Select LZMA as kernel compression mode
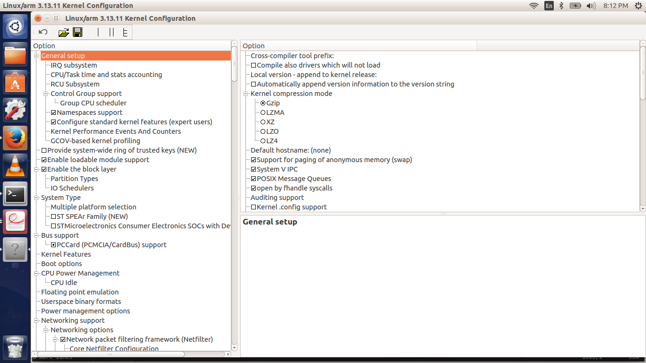Image resolution: width=646 pixels, height=363 pixels. click(262, 112)
